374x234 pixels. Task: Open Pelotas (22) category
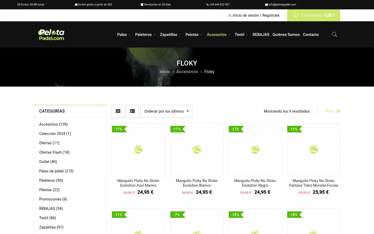coord(49,190)
